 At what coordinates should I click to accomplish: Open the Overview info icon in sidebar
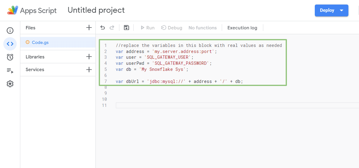click(x=10, y=30)
